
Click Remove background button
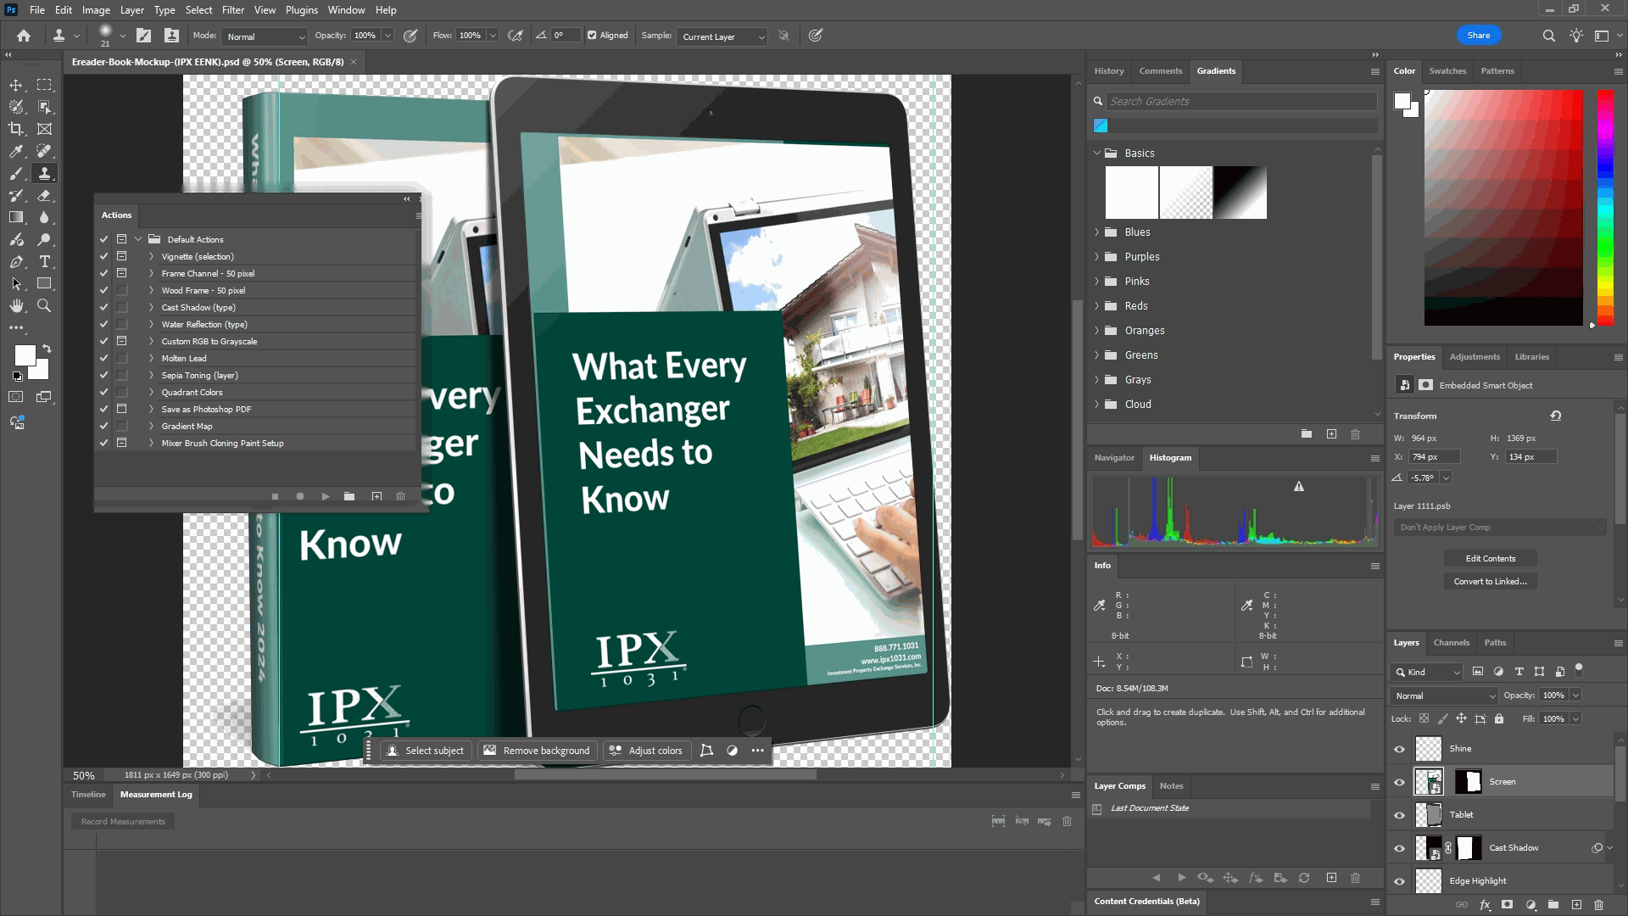point(537,751)
